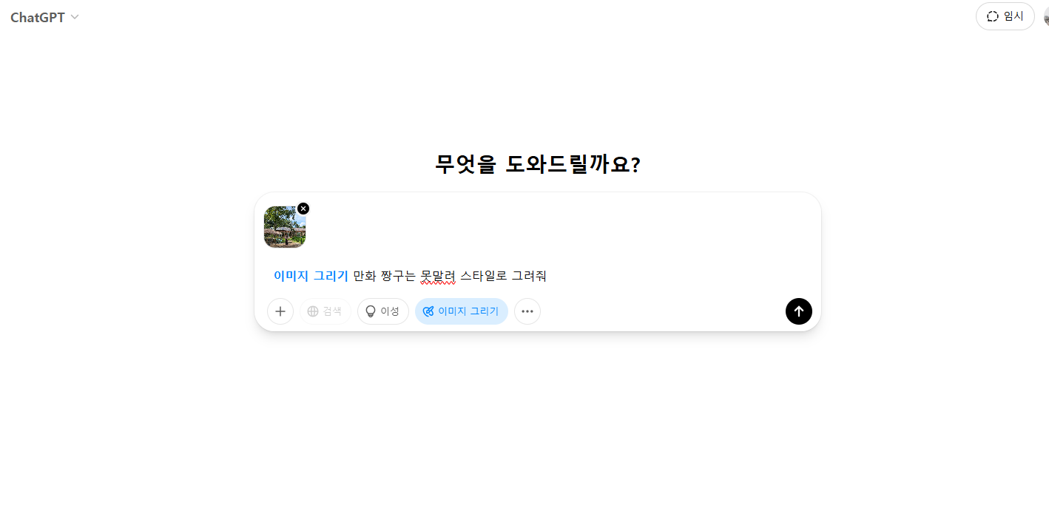Screen dimensions: 1049x531
Task: Remove the attached image with the X
Action: coord(303,209)
